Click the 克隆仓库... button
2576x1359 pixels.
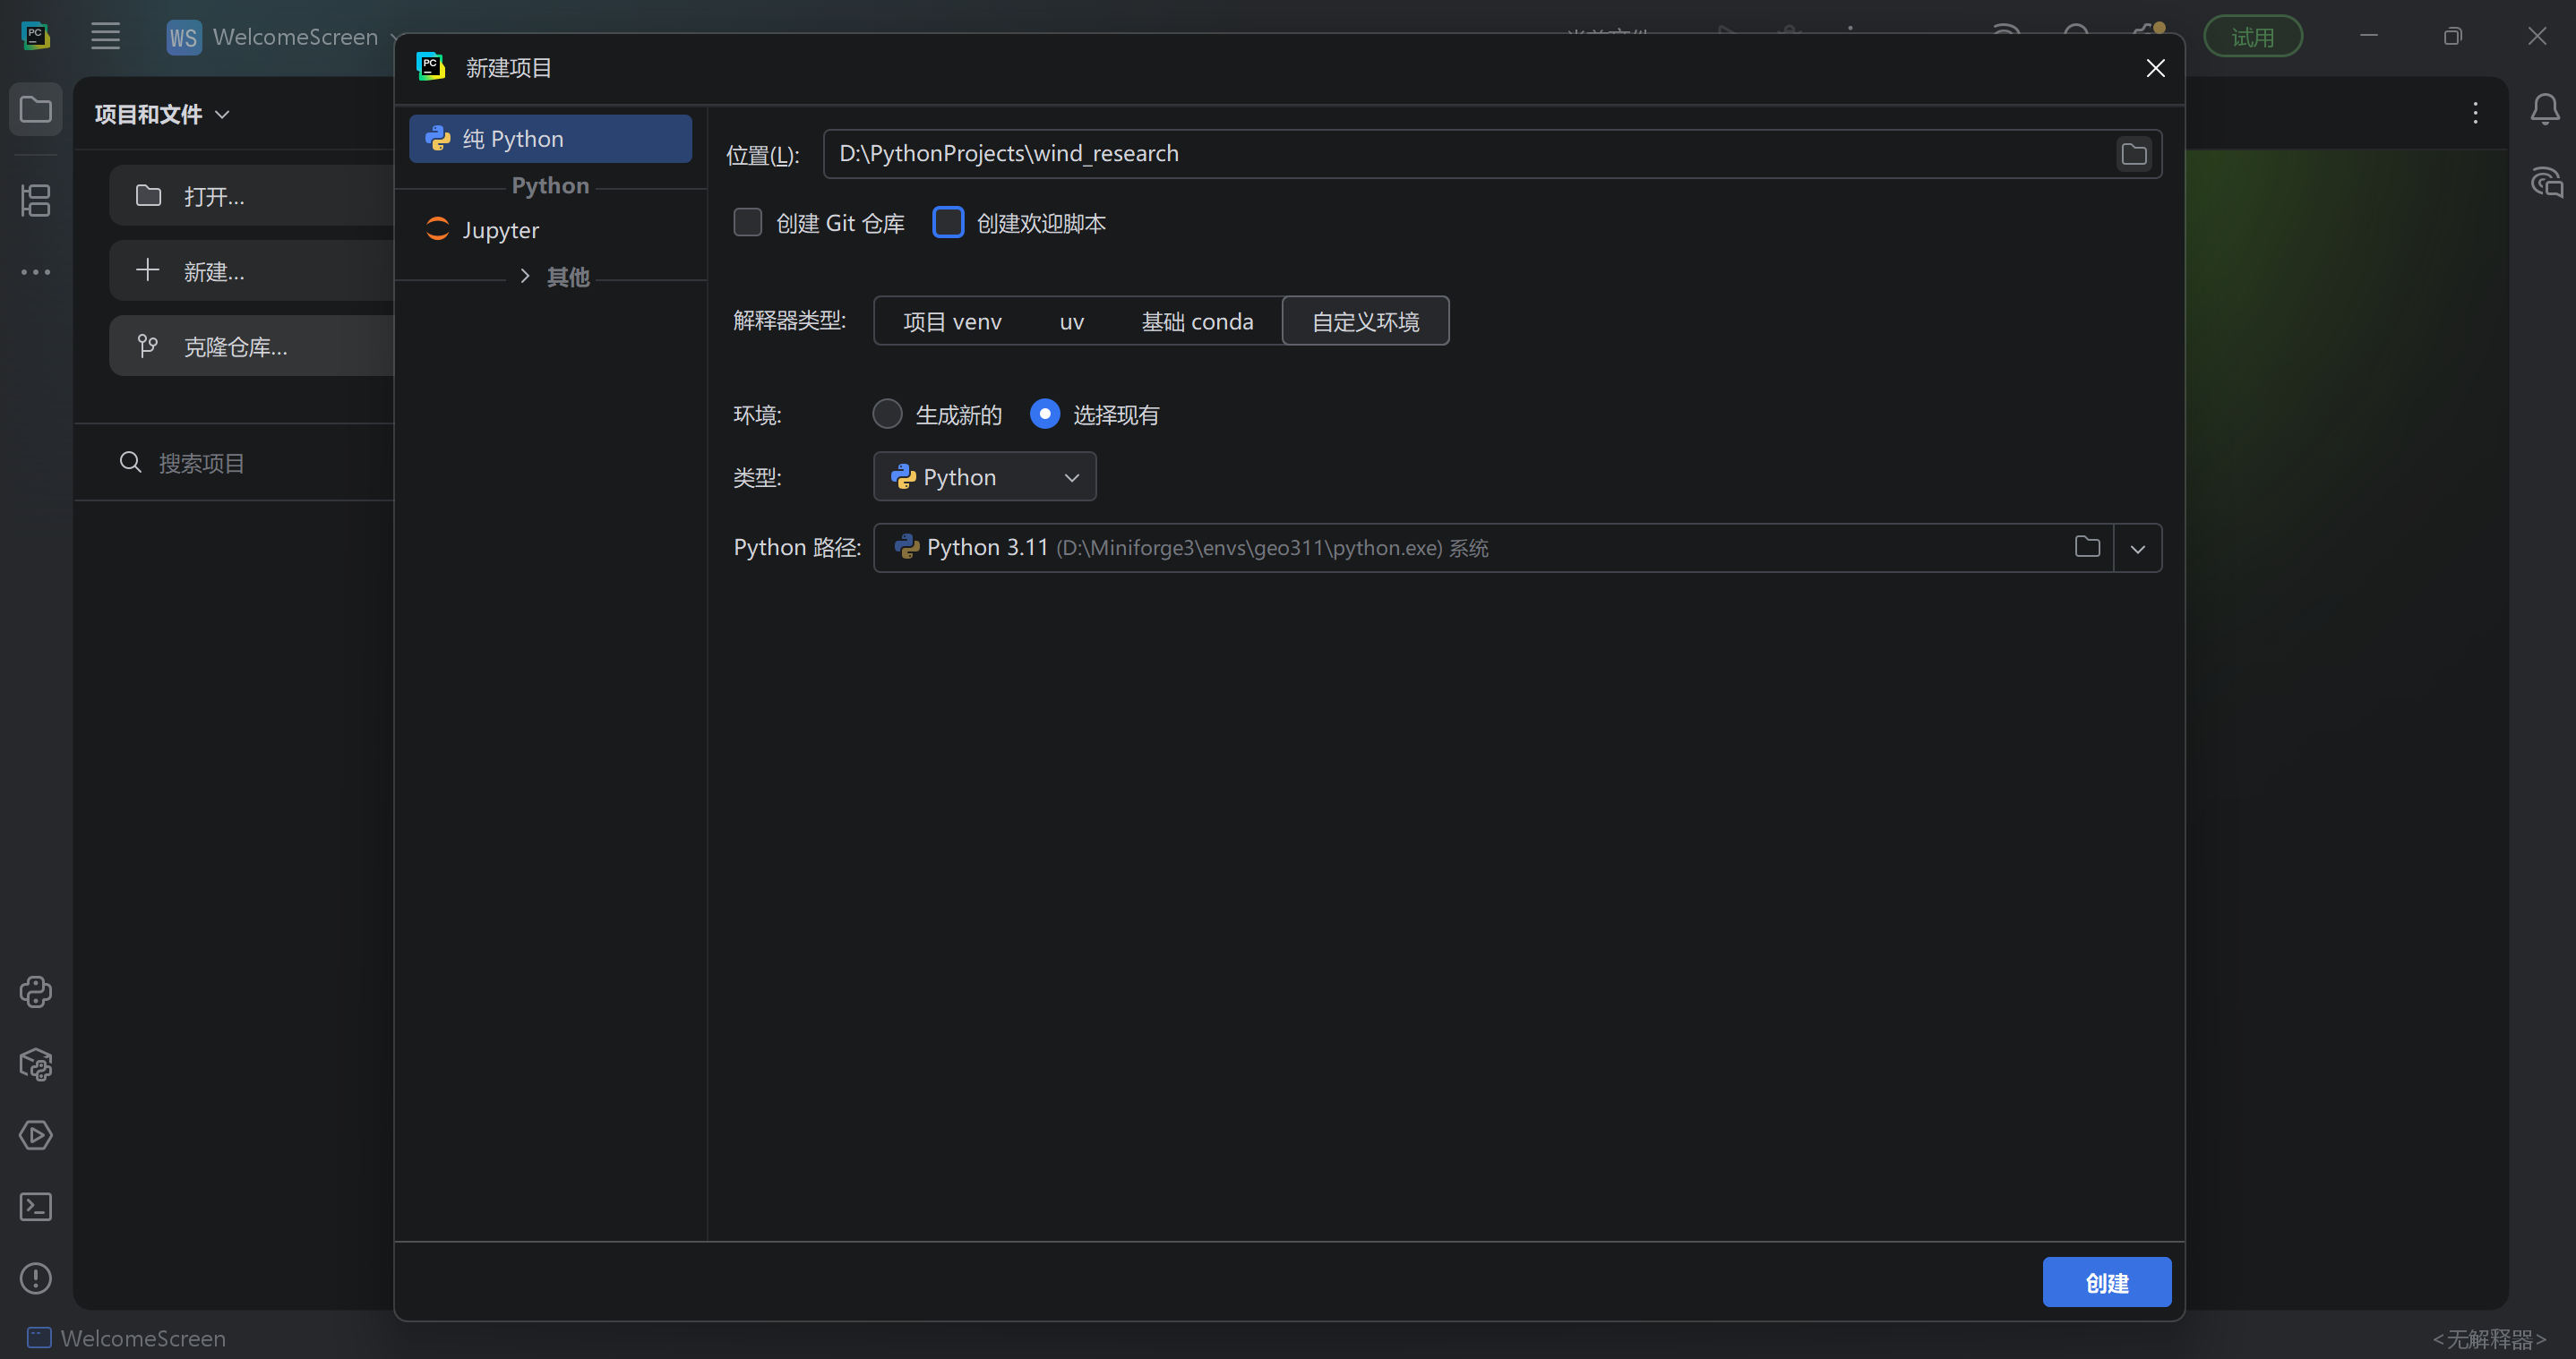252,346
